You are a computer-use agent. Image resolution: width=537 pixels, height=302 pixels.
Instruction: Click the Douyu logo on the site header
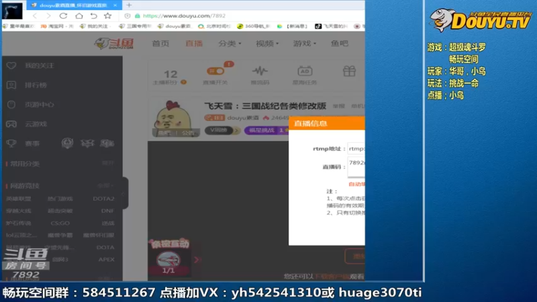click(x=114, y=44)
